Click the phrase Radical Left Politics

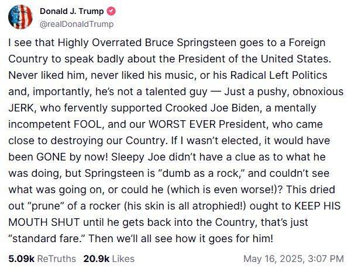click(278, 75)
